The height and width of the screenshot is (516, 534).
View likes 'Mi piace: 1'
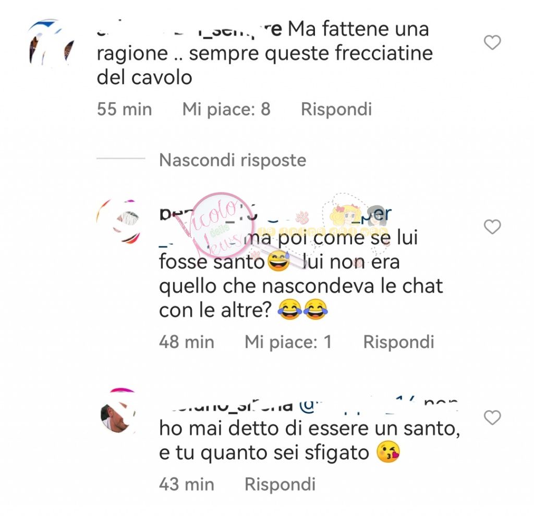(288, 342)
